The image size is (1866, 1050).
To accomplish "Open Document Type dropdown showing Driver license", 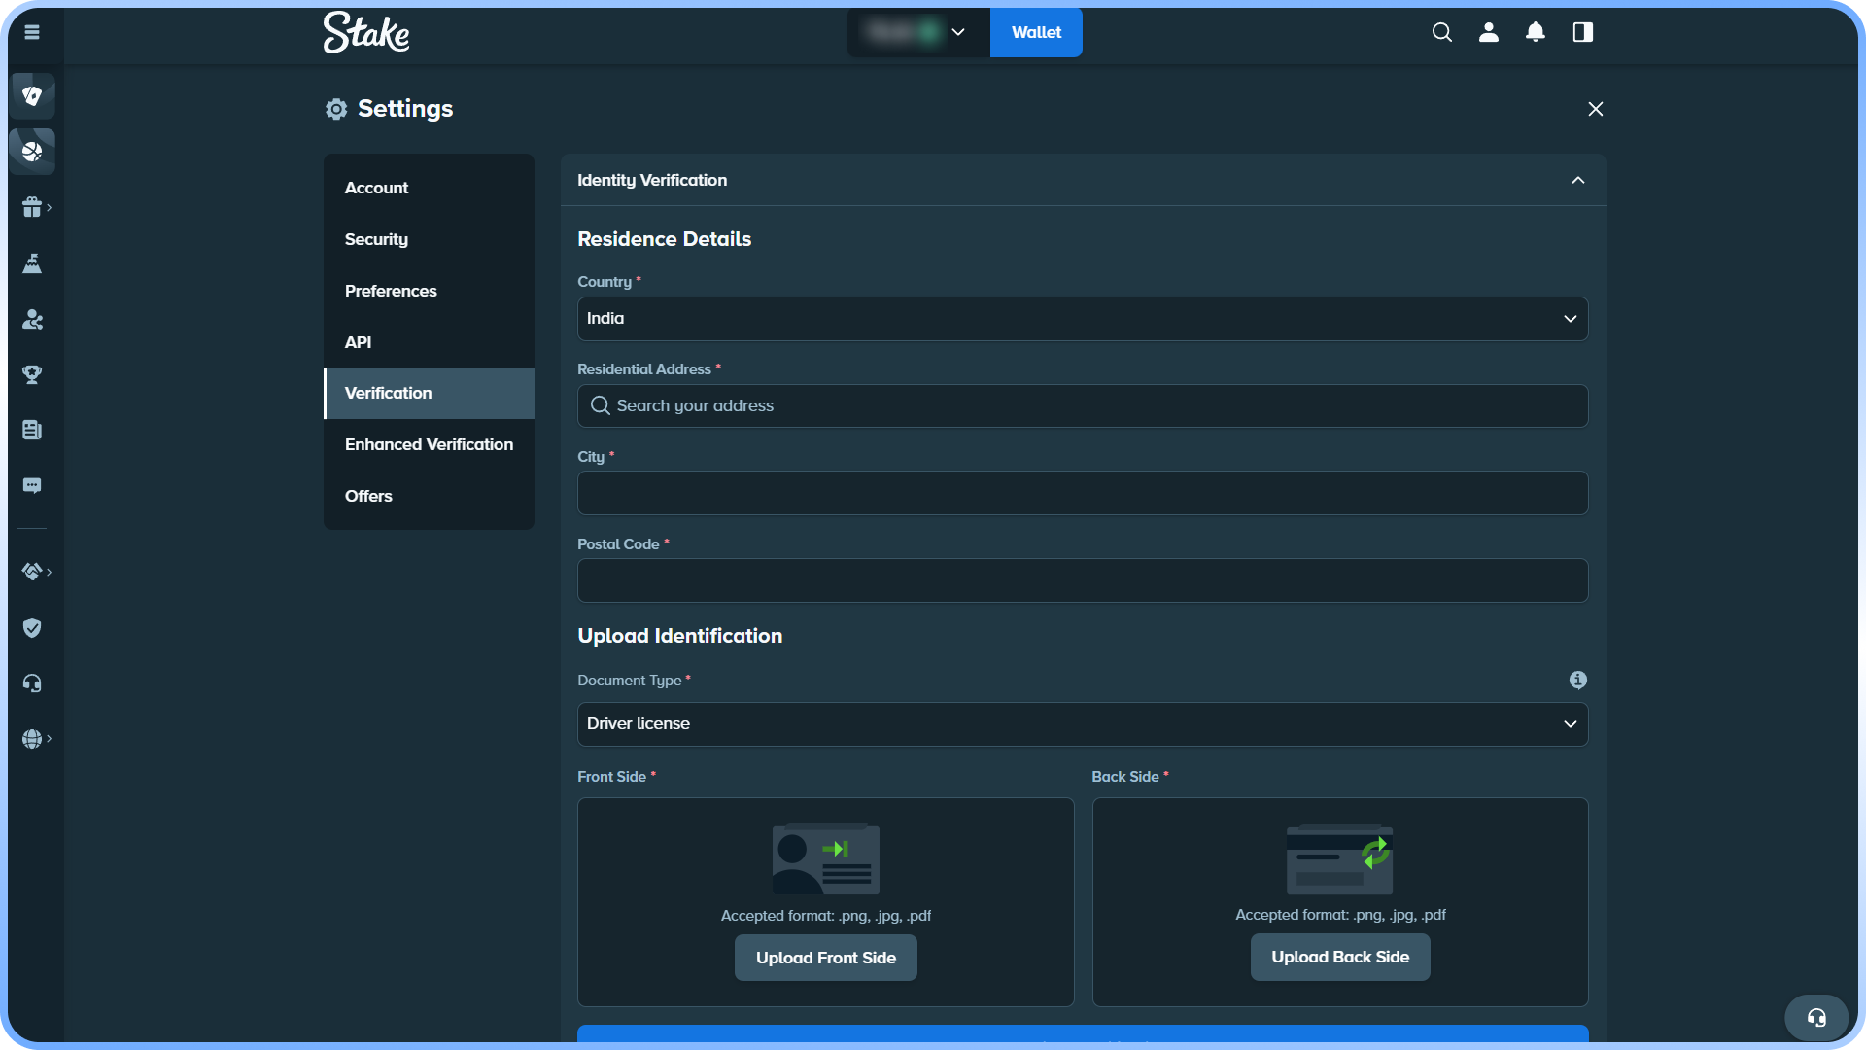I will [1083, 724].
